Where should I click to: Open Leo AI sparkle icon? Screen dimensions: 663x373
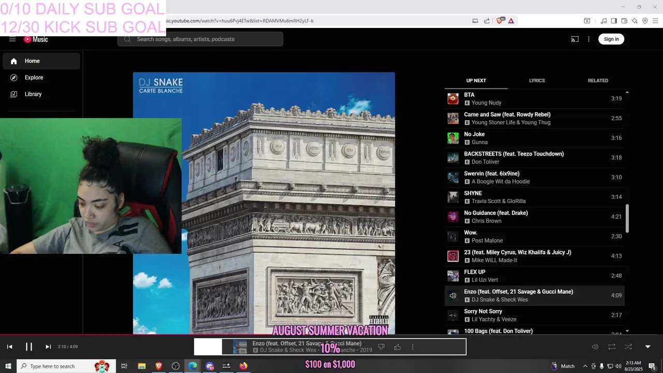tap(635, 21)
